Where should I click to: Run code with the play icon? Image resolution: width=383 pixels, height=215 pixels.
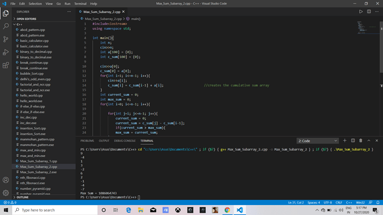click(361, 12)
